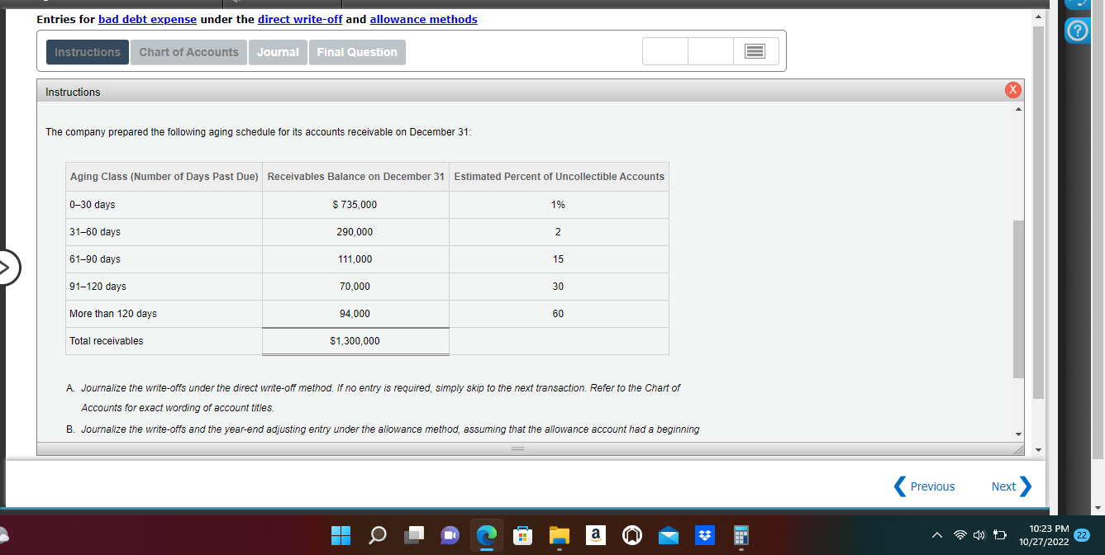This screenshot has height=555, width=1105.
Task: Select the Final Question tab
Action: (x=357, y=51)
